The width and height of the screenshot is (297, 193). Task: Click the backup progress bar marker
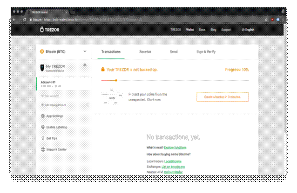pyautogui.click(x=116, y=80)
